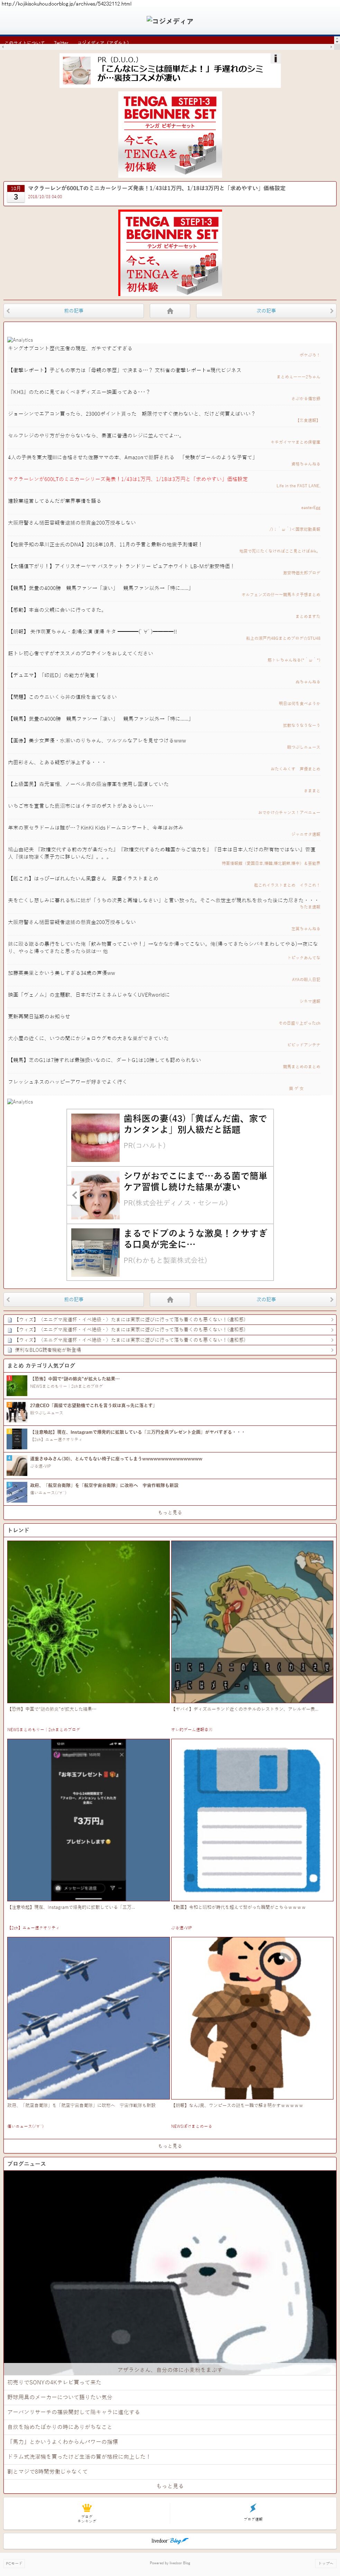Open the jets with contrails trend image
The height and width of the screenshot is (2576, 340).
[x=88, y=2018]
